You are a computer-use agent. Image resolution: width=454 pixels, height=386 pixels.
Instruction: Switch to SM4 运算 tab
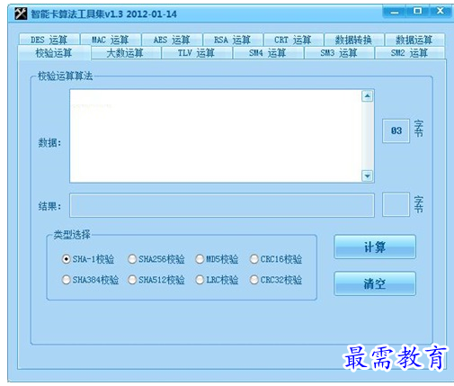pyautogui.click(x=268, y=53)
